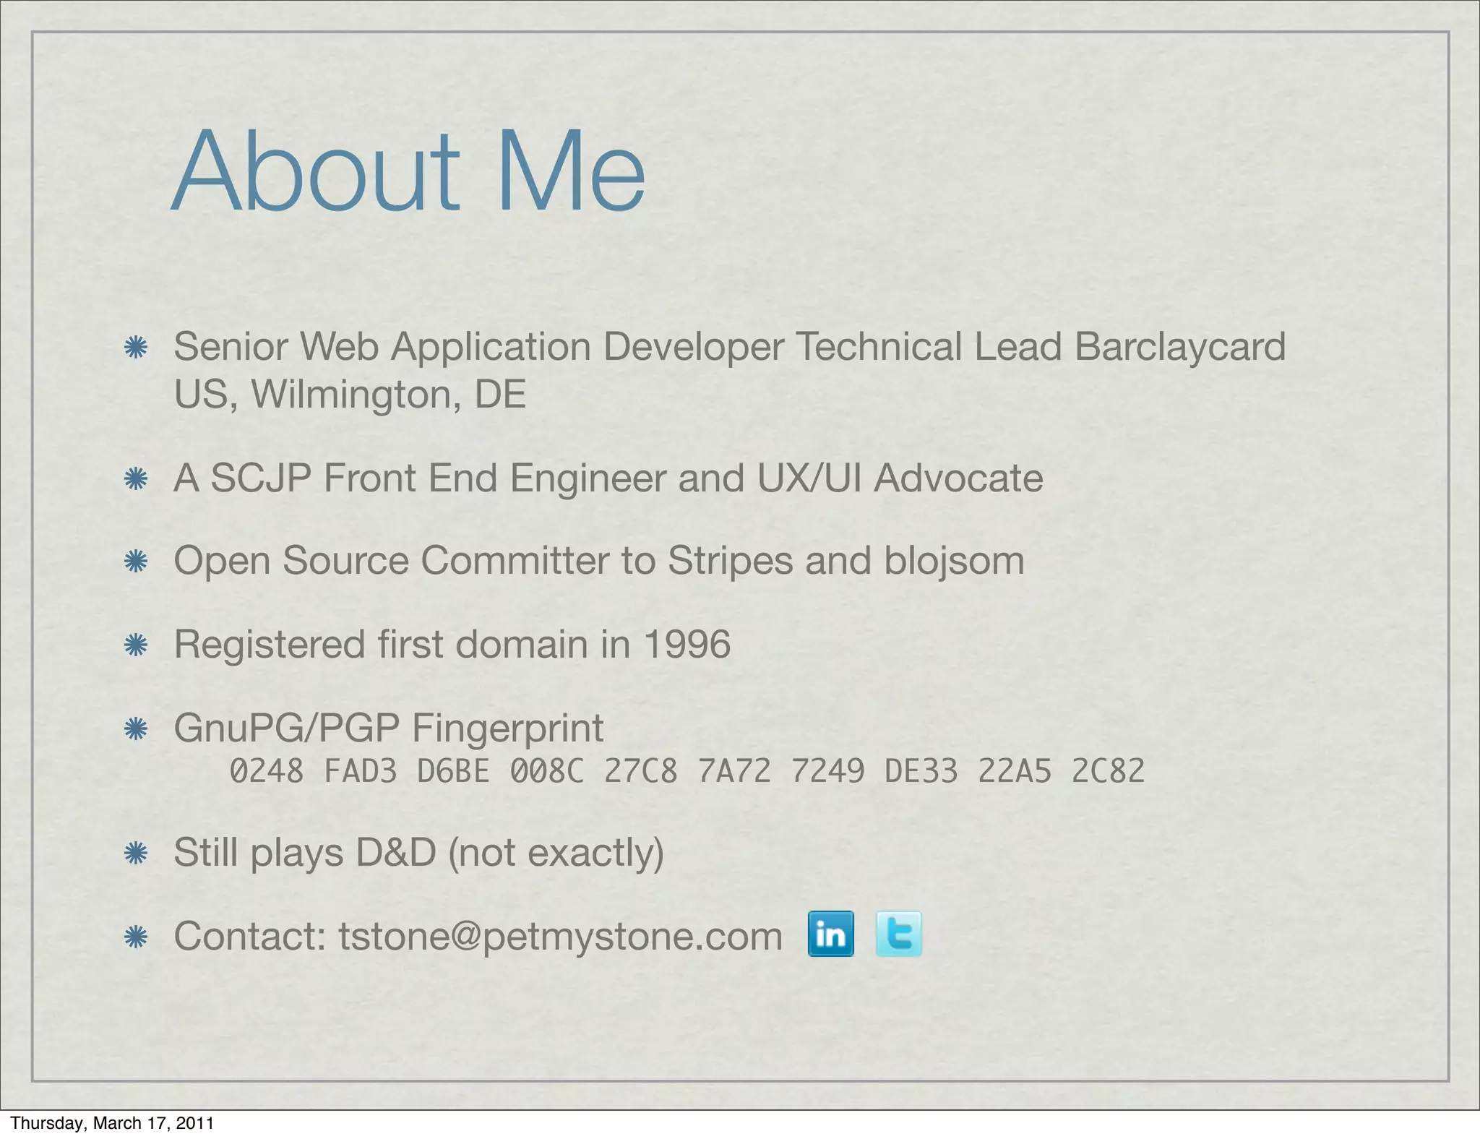Open the LinkedIn icon link
Image resolution: width=1480 pixels, height=1139 pixels.
click(x=830, y=934)
